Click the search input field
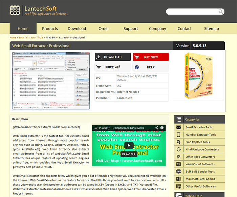Screen dimensions: 237x197 192,12
